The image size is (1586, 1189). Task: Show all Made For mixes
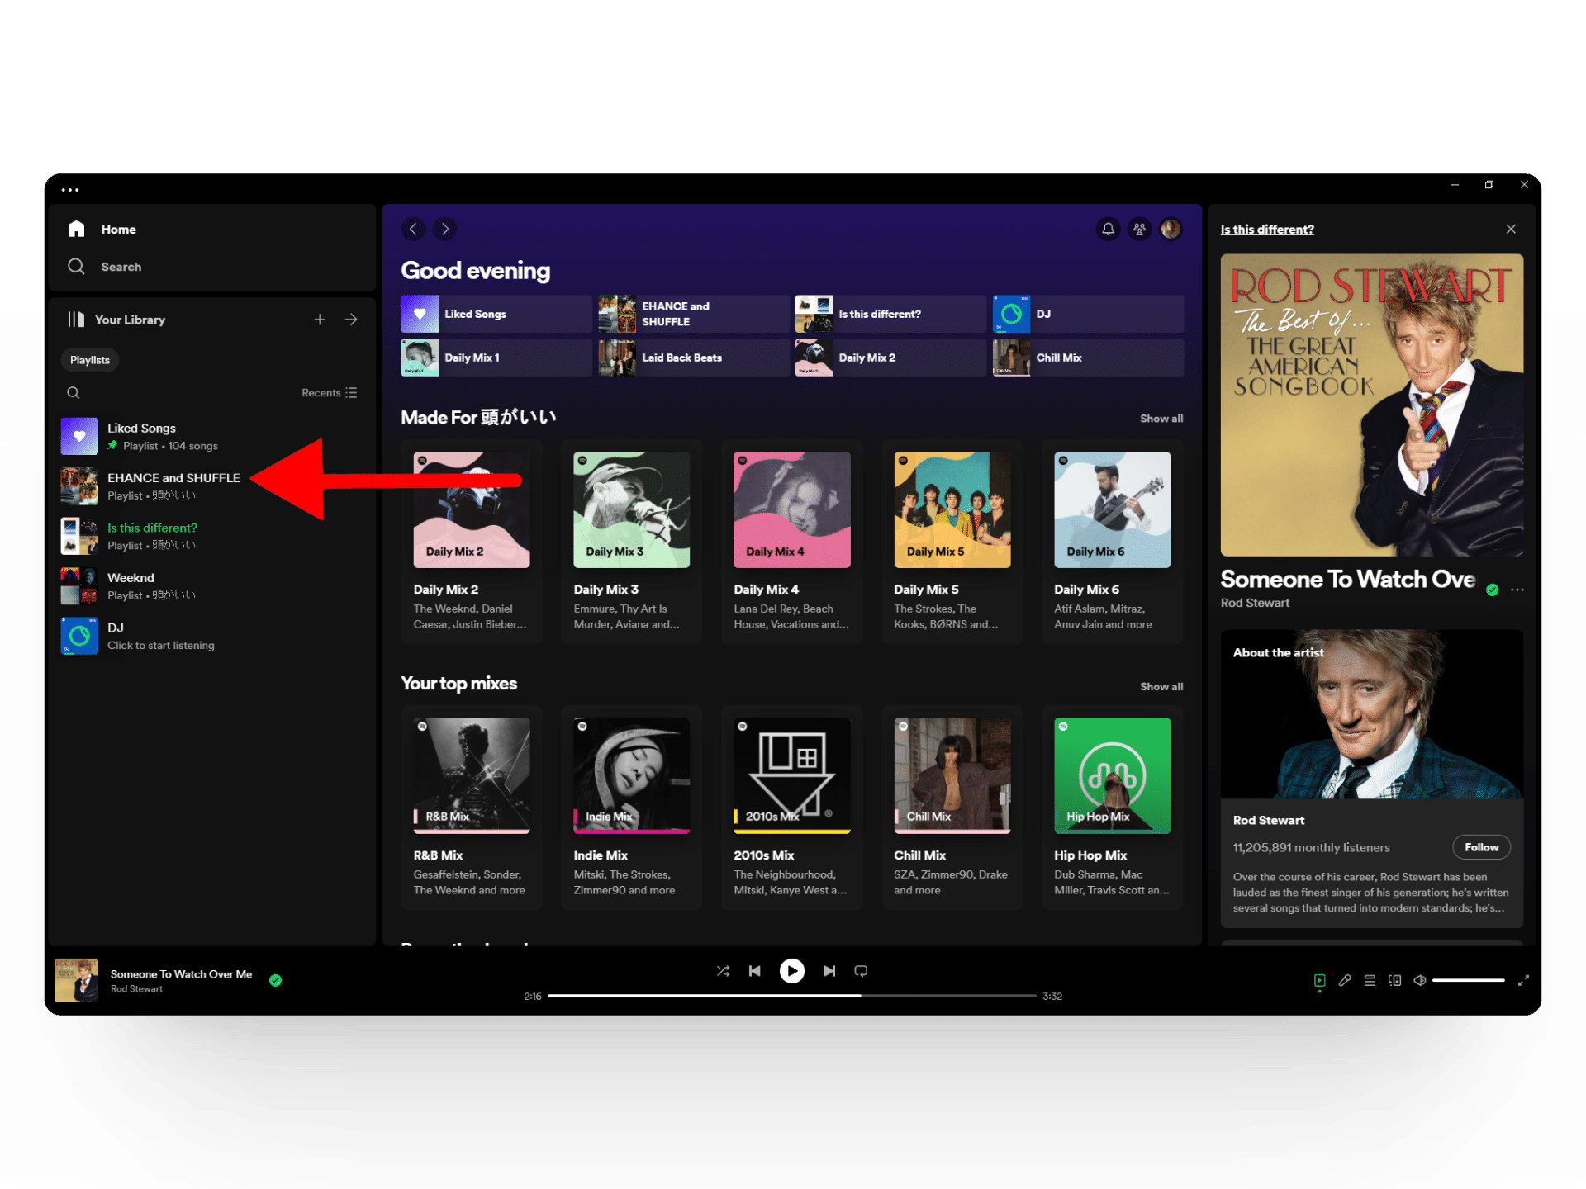1161,419
